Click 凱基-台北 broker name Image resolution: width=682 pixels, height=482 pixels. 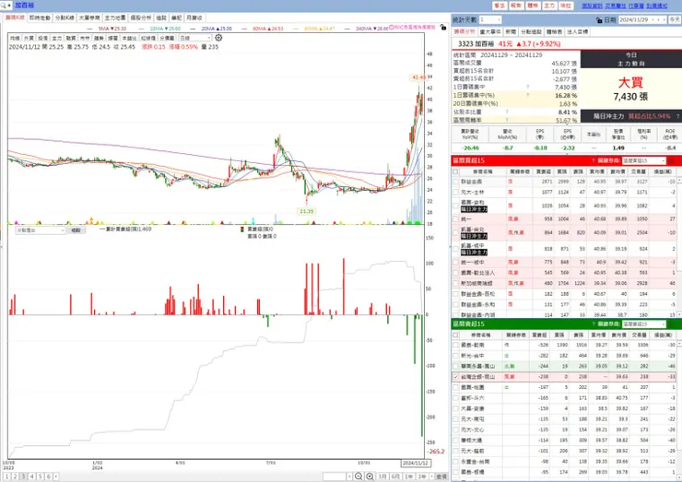[x=473, y=229]
